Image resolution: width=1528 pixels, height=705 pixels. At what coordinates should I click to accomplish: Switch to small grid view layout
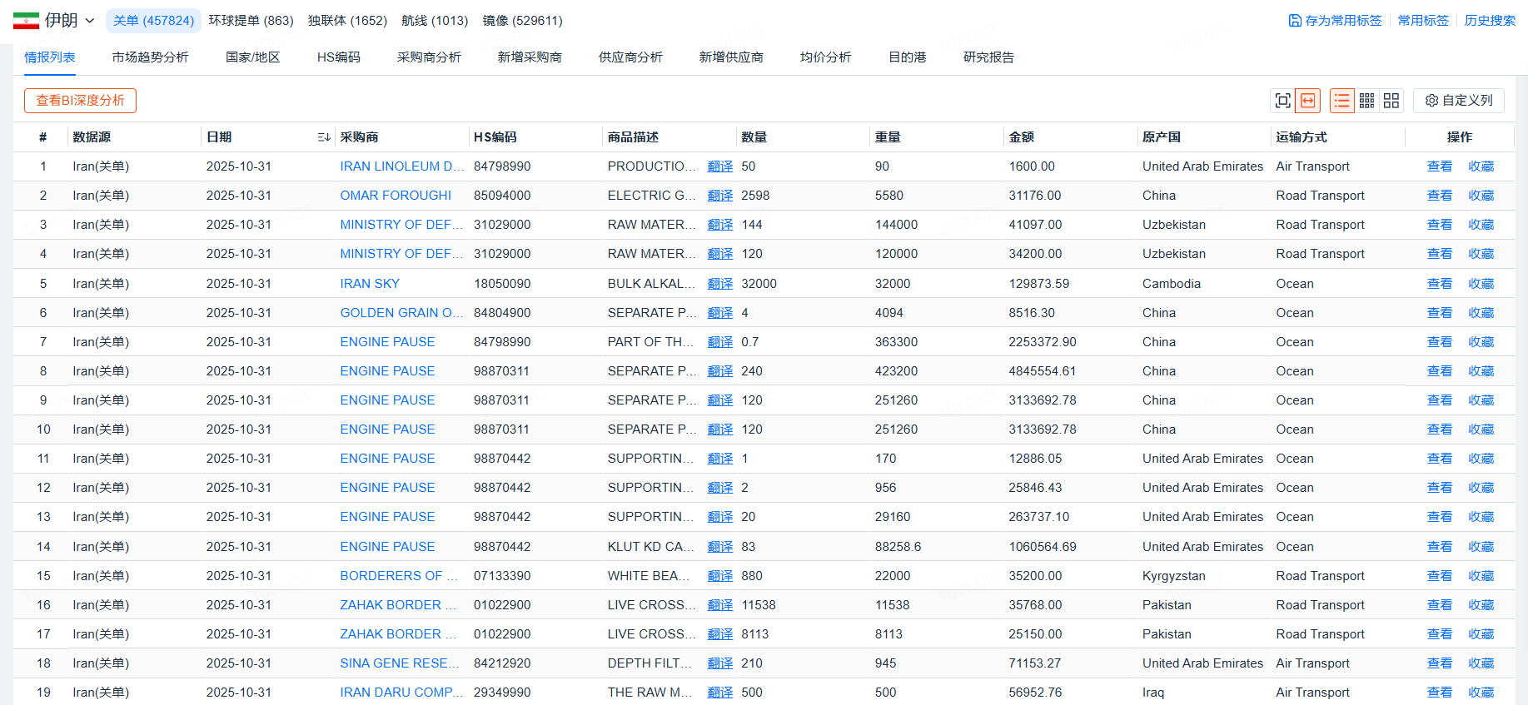(x=1366, y=101)
